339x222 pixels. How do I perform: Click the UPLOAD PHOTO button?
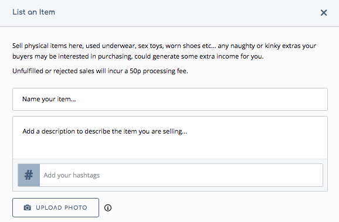[56, 207]
